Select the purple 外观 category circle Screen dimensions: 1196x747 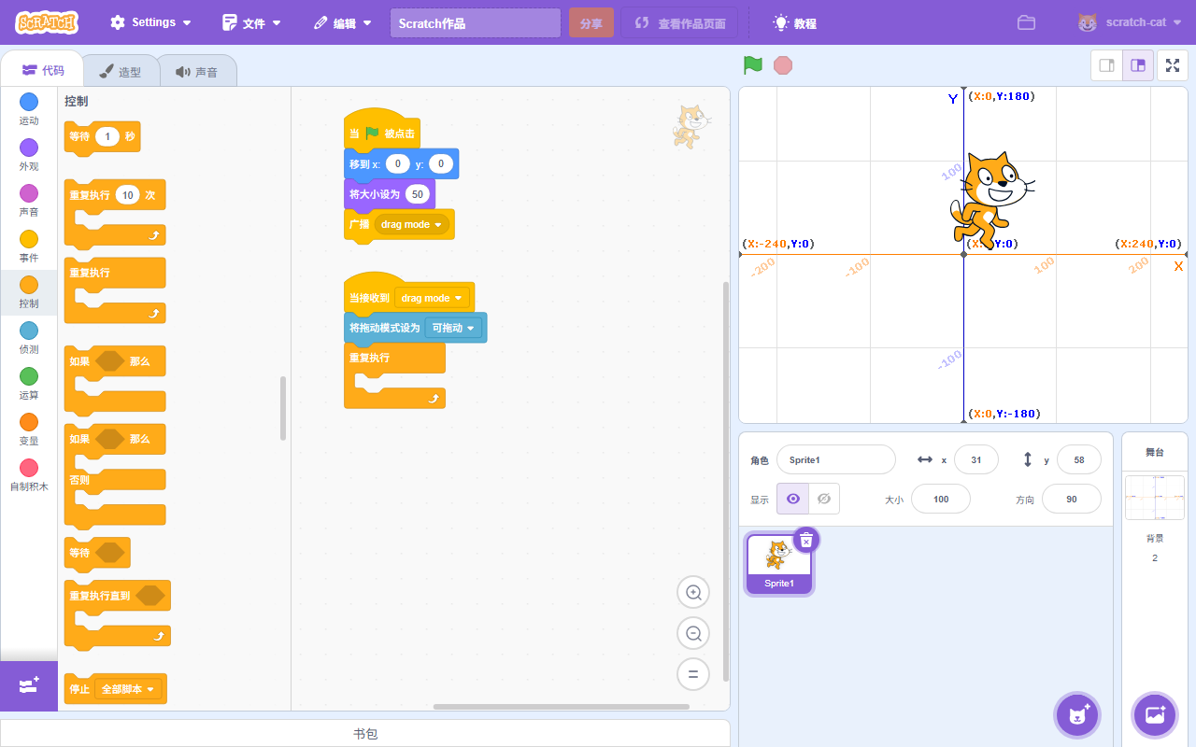coord(29,148)
